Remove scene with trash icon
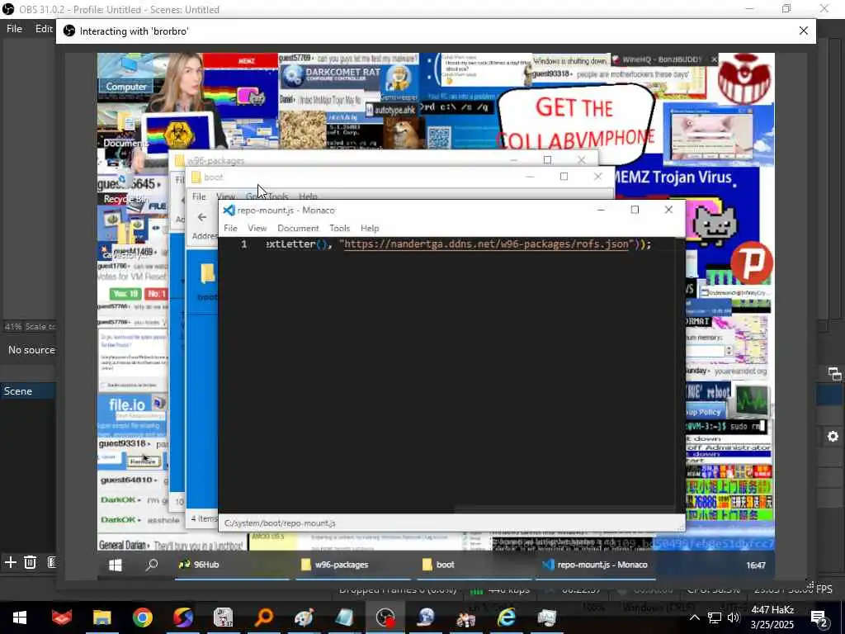Screen dimensions: 845x634 (31, 562)
